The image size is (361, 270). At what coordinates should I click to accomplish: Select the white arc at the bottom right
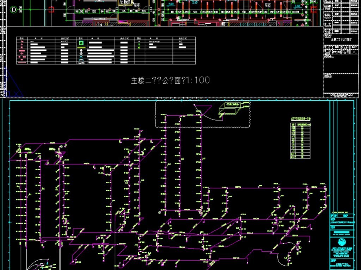[283, 258]
